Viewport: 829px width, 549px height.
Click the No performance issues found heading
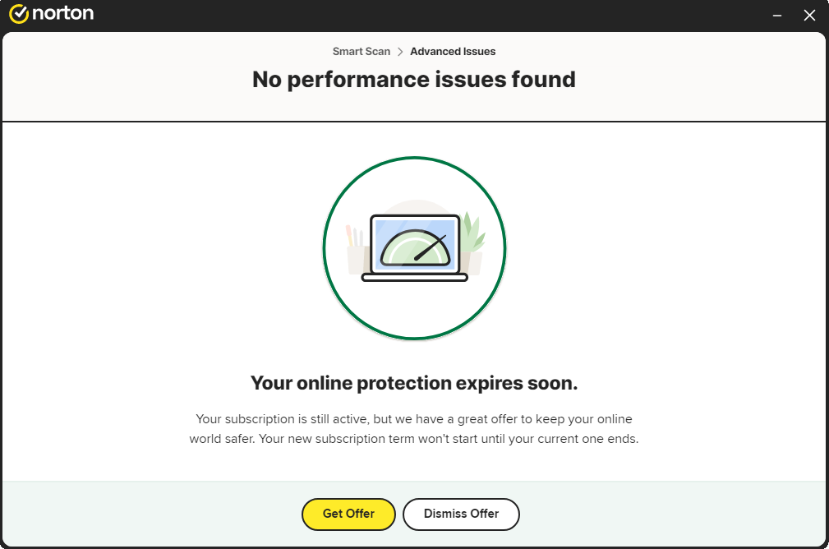click(x=414, y=80)
